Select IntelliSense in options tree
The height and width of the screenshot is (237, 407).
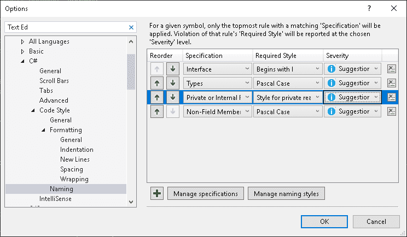click(x=55, y=199)
